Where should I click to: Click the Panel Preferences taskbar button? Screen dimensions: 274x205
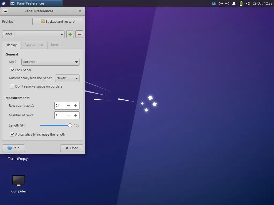coord(36,3)
